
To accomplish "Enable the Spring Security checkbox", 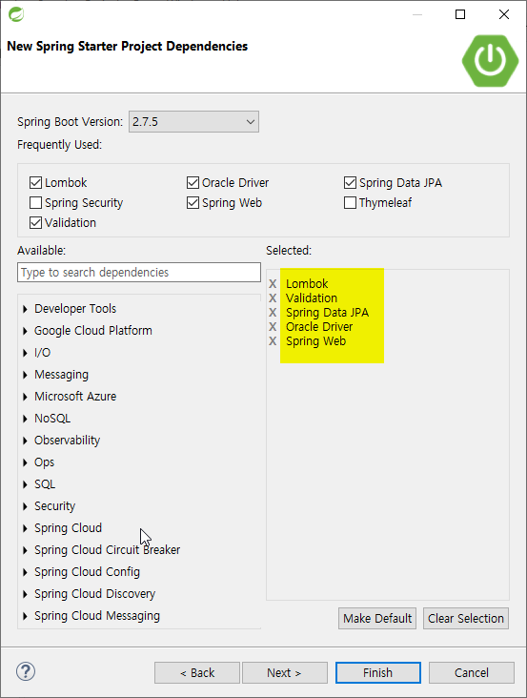I will coord(35,202).
